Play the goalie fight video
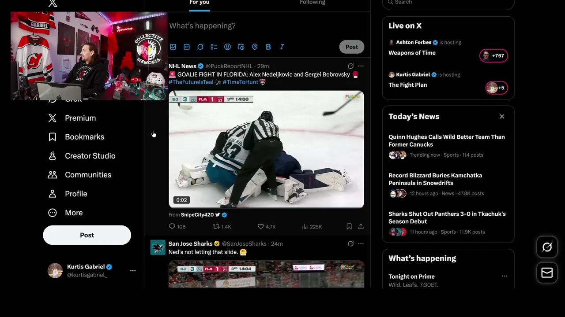This screenshot has width=565, height=317. point(266,149)
